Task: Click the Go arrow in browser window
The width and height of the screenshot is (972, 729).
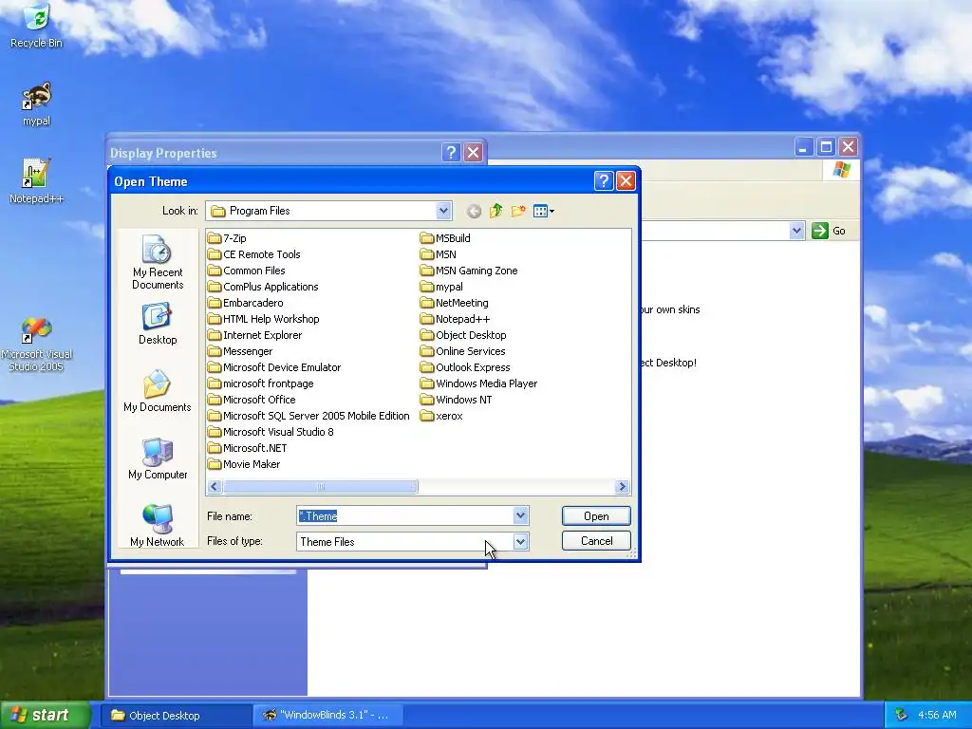Action: 820,231
